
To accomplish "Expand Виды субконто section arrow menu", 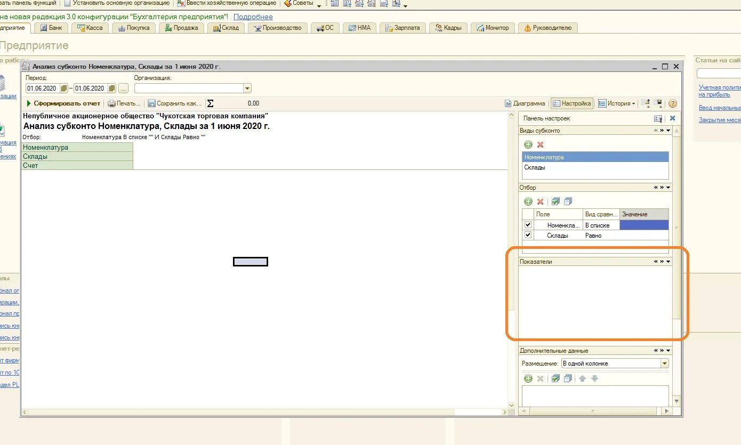I will pos(668,131).
